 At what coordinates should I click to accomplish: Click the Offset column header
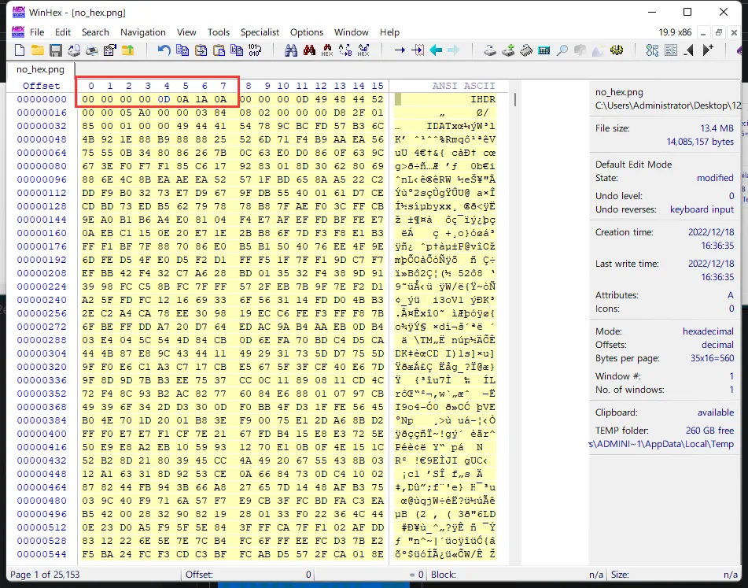point(41,86)
